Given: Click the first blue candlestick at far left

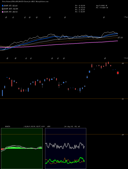Looking at the screenshot, I should pos(2,93).
